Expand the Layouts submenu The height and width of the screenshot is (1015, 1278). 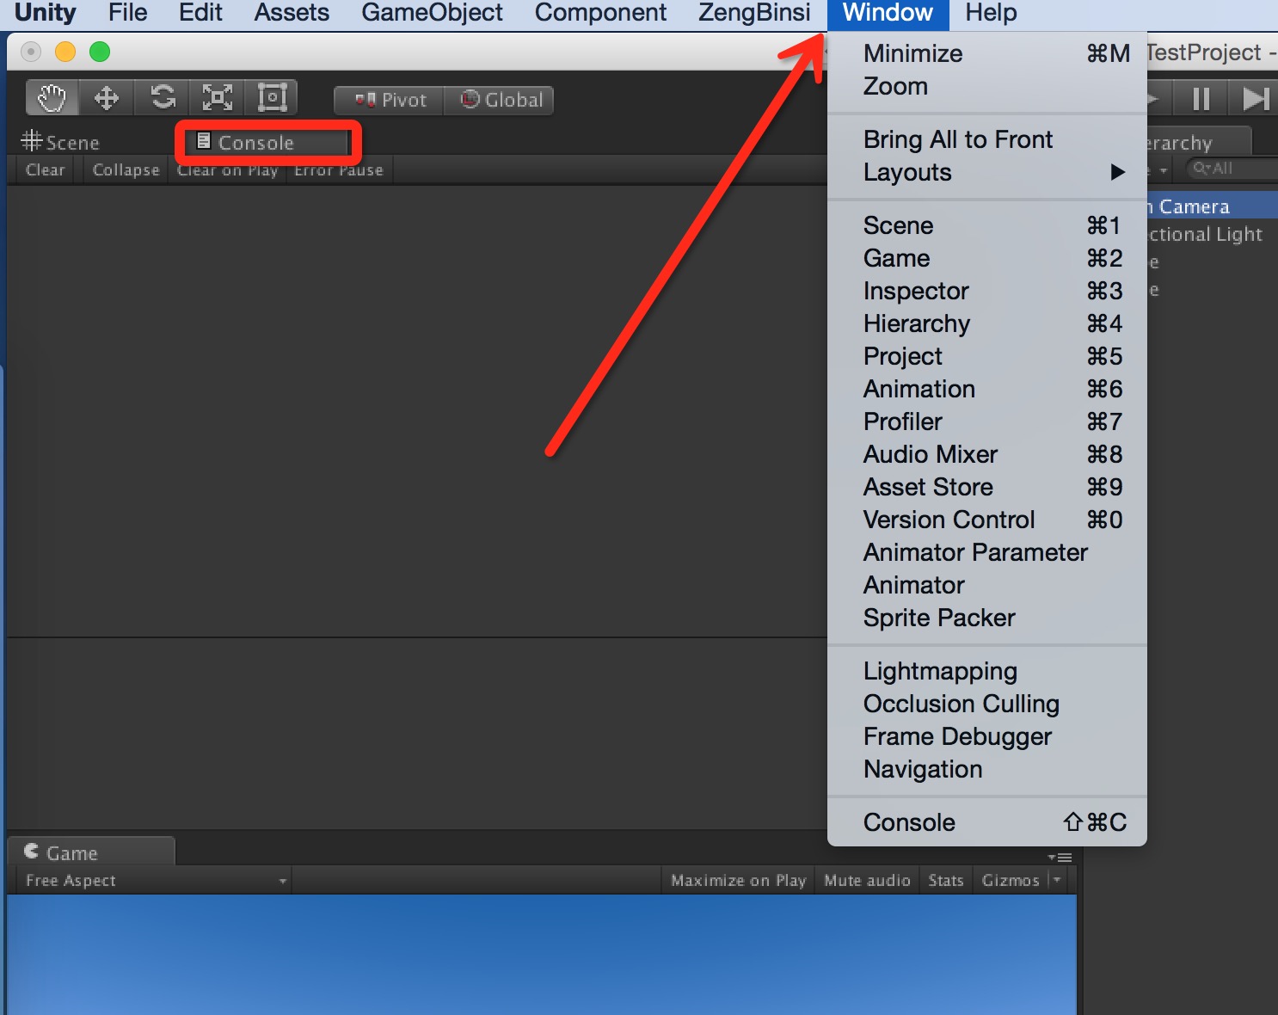pos(987,172)
